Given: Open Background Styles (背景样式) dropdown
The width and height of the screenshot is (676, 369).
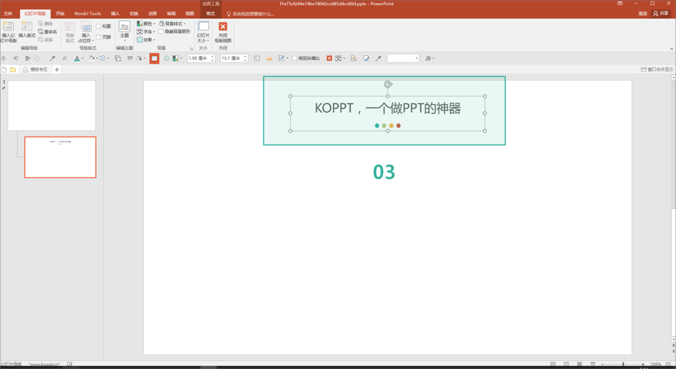Looking at the screenshot, I should coord(172,23).
